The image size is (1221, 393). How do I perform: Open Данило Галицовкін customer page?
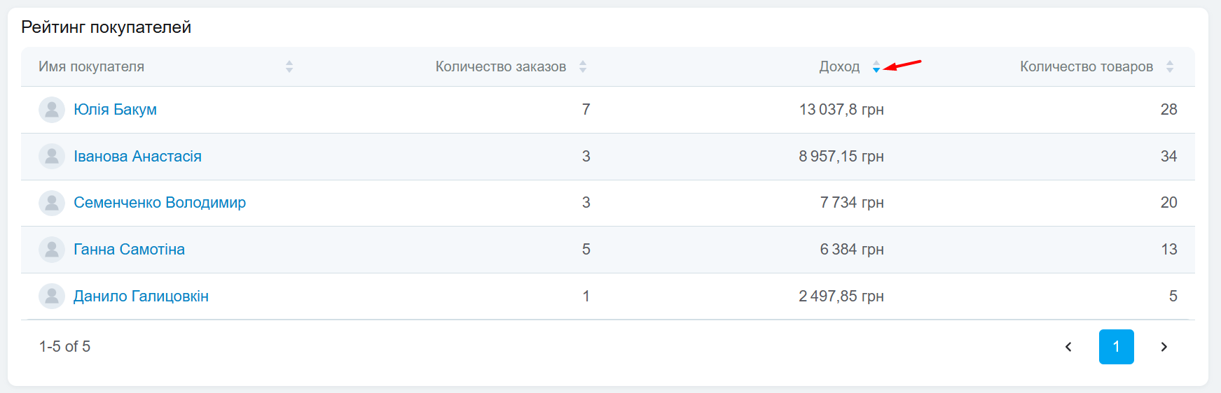click(x=141, y=296)
